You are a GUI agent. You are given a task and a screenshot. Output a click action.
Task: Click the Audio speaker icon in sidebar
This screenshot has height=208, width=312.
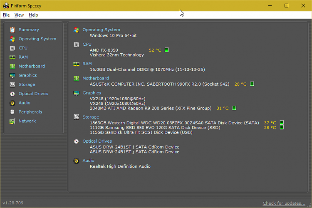pyautogui.click(x=12, y=103)
